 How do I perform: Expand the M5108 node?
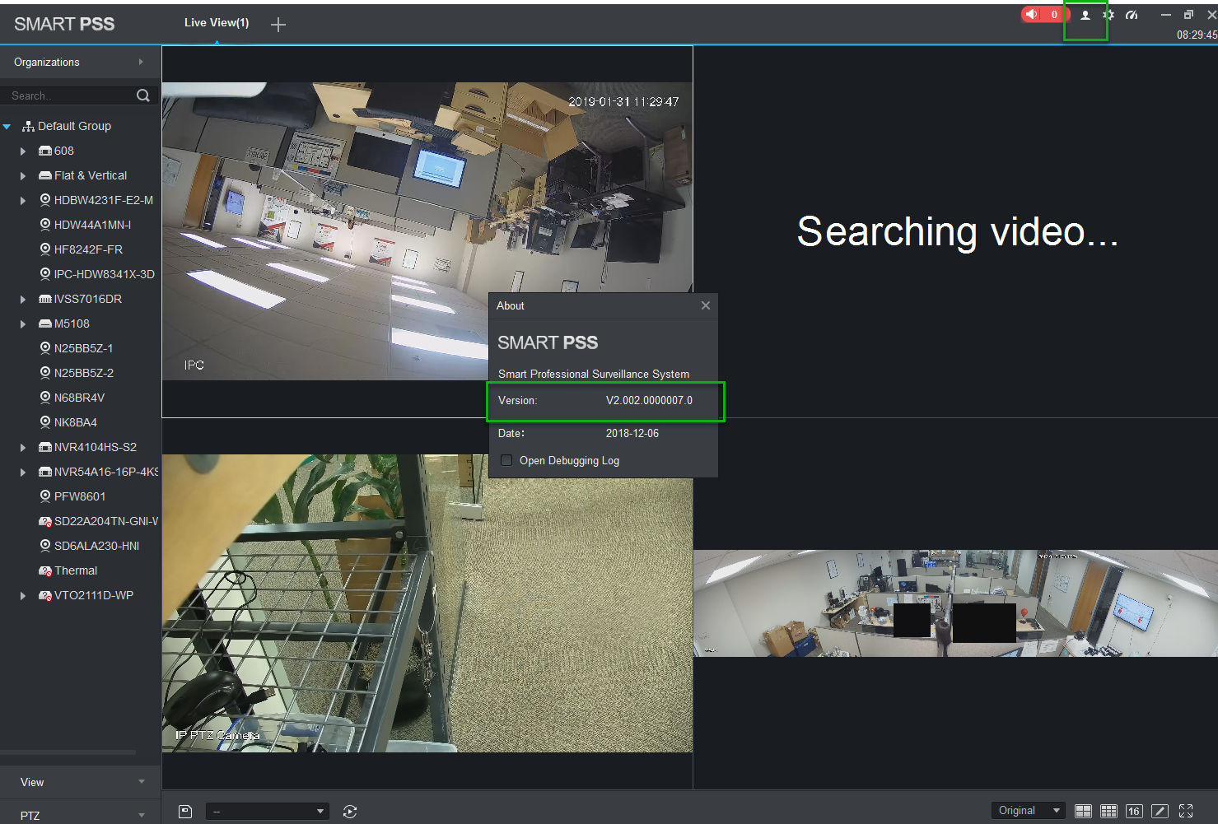pos(23,324)
